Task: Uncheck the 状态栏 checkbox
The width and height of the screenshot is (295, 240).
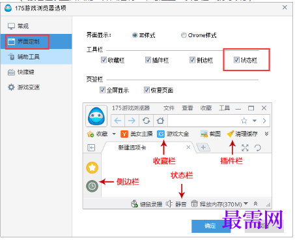Action: pos(236,60)
